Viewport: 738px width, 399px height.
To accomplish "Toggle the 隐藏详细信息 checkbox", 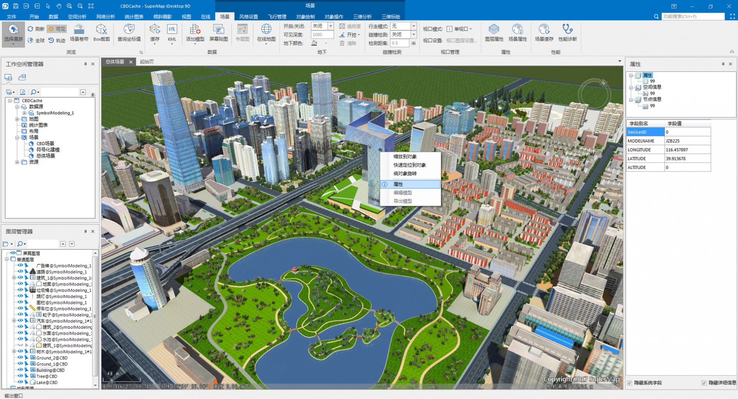I will pos(704,383).
